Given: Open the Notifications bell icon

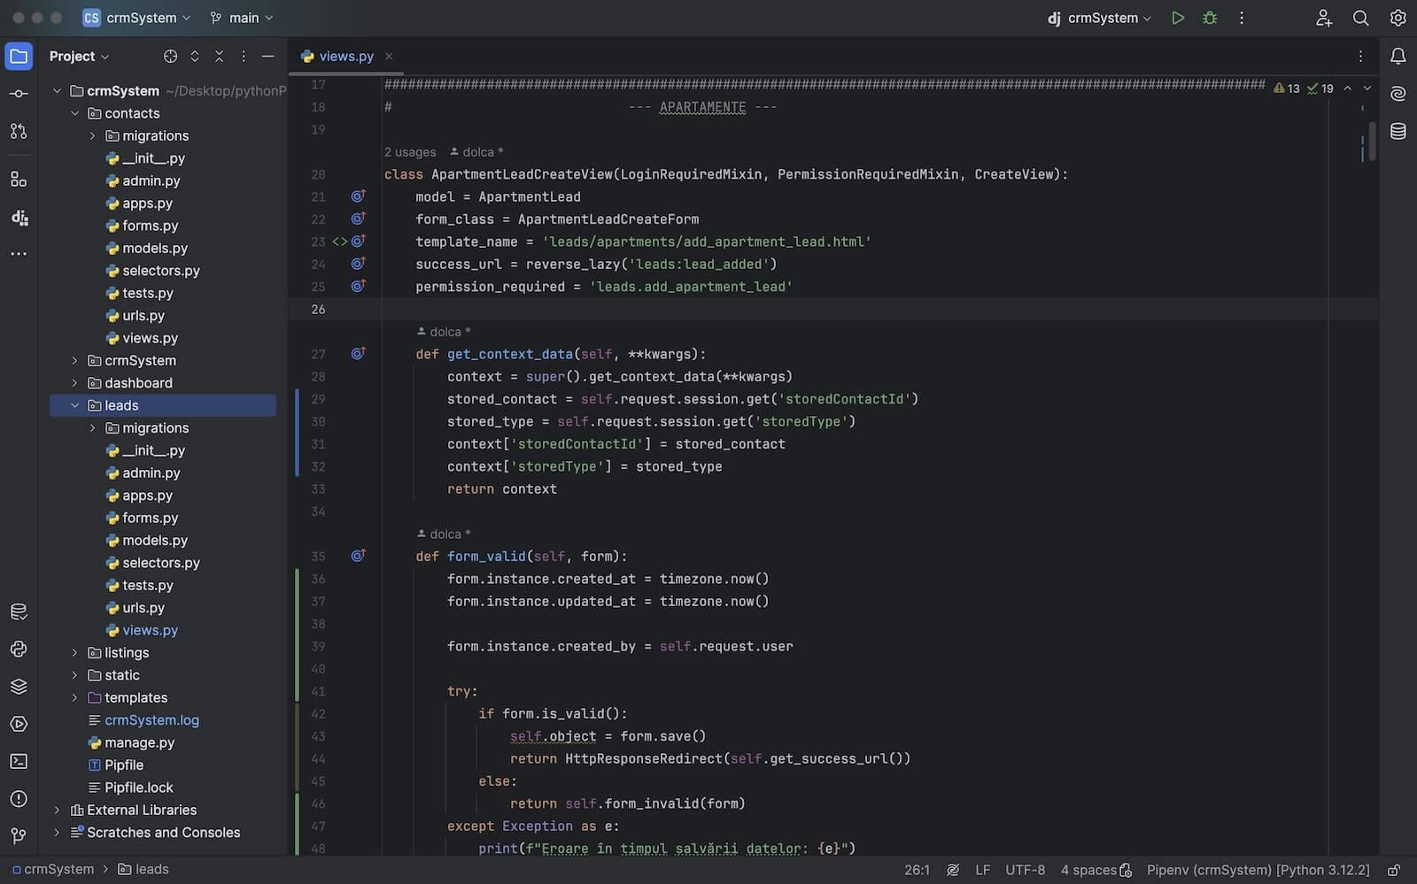Looking at the screenshot, I should 1398,57.
